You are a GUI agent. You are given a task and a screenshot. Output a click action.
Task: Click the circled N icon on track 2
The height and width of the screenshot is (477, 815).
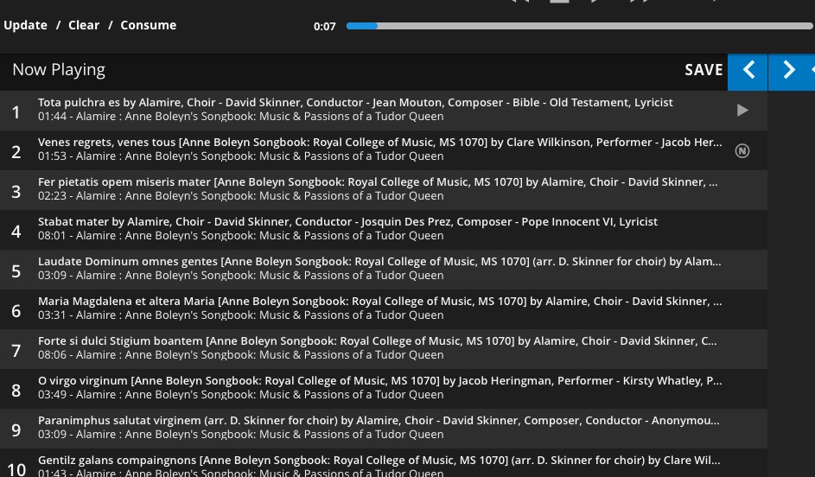742,150
